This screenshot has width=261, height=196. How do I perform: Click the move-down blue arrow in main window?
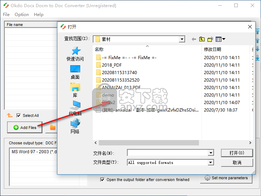[257, 49]
